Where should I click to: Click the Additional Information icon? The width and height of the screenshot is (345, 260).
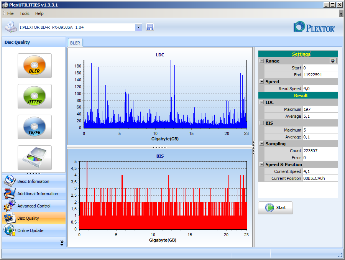[10, 194]
